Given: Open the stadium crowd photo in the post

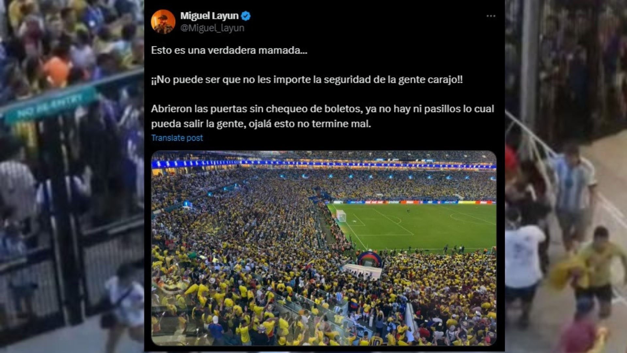Looking at the screenshot, I should 324,248.
